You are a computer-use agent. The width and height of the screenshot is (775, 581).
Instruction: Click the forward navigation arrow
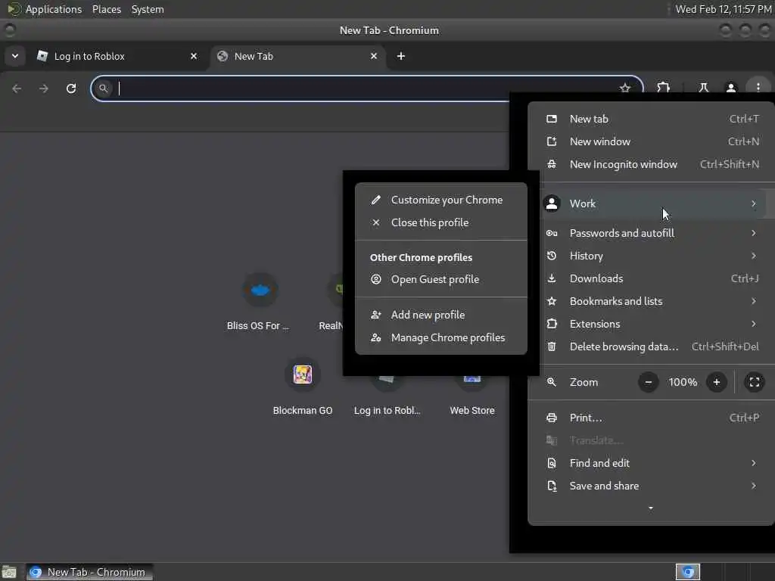(43, 89)
